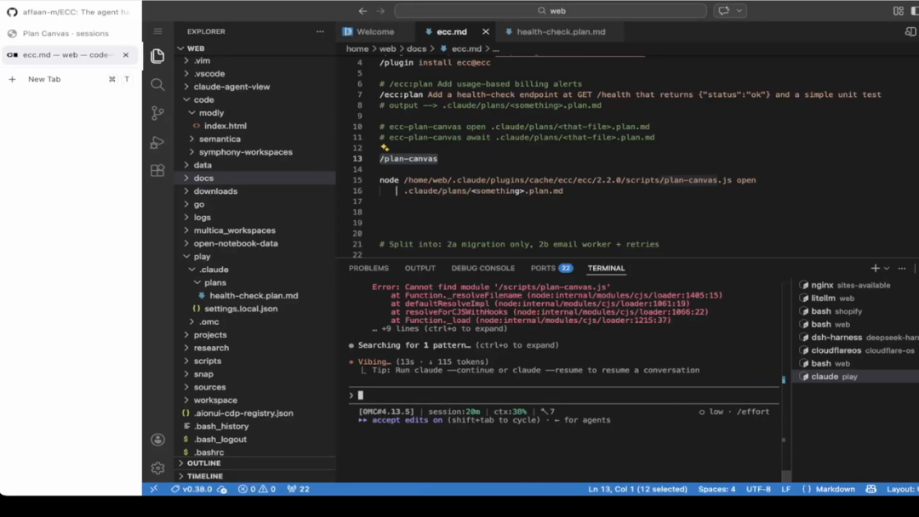Click the forwarded ports 22 status item

[x=299, y=489]
